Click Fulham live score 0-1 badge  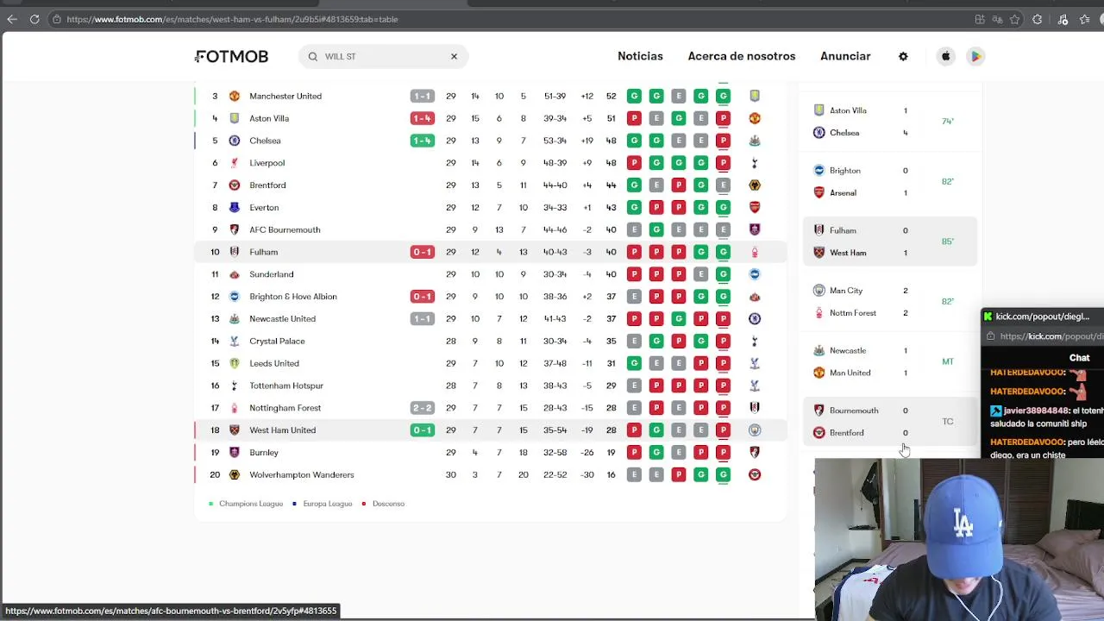pyautogui.click(x=422, y=252)
